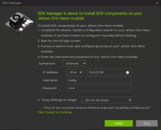Click the info icon in IP address field

[x=128, y=72]
